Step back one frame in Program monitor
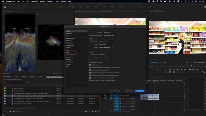The image size is (206, 116). (174, 69)
